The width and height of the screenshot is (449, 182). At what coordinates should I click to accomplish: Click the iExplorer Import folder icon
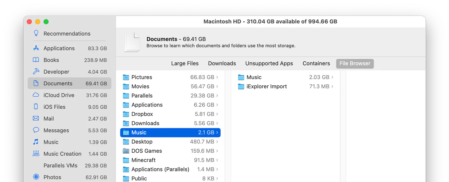(x=241, y=87)
